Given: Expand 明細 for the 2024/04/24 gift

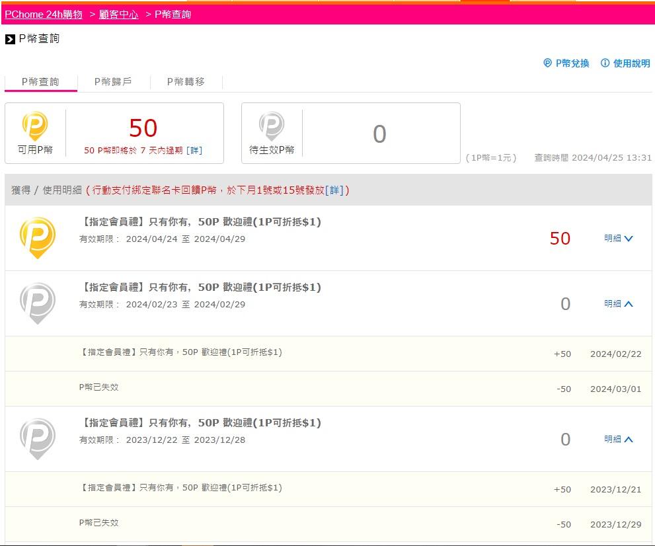Looking at the screenshot, I should (619, 239).
